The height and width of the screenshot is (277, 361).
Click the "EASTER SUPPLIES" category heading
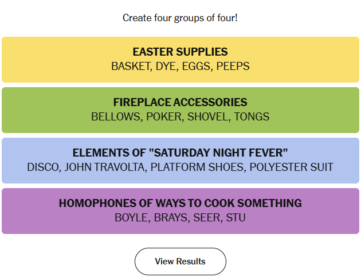[180, 52]
